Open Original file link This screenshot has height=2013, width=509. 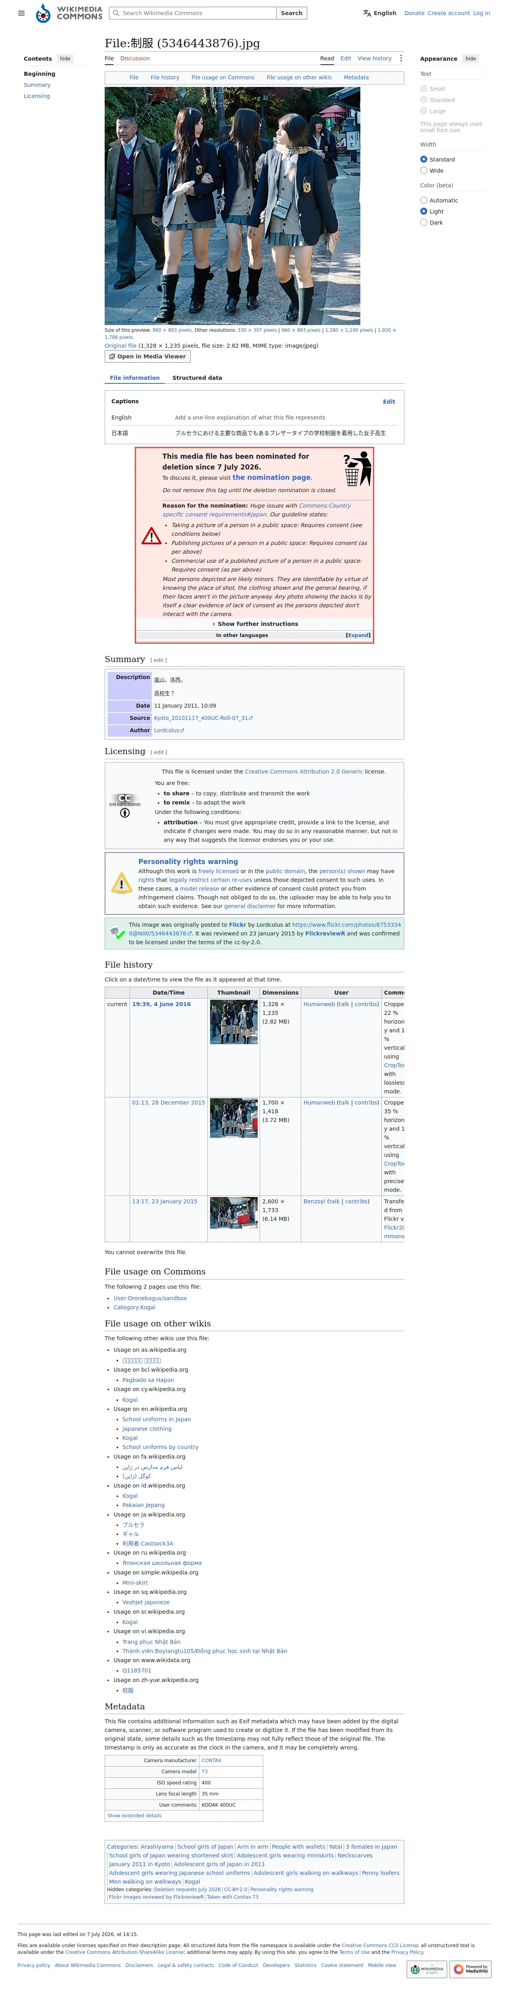click(120, 345)
